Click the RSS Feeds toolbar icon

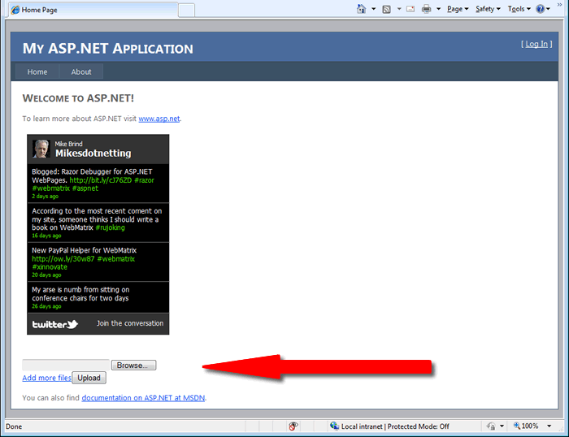386,10
